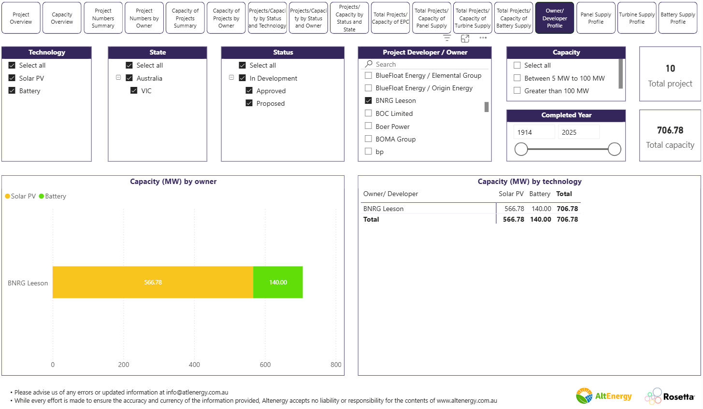703x409 pixels.
Task: Uncheck the Solar PV technology filter
Action: coord(11,78)
